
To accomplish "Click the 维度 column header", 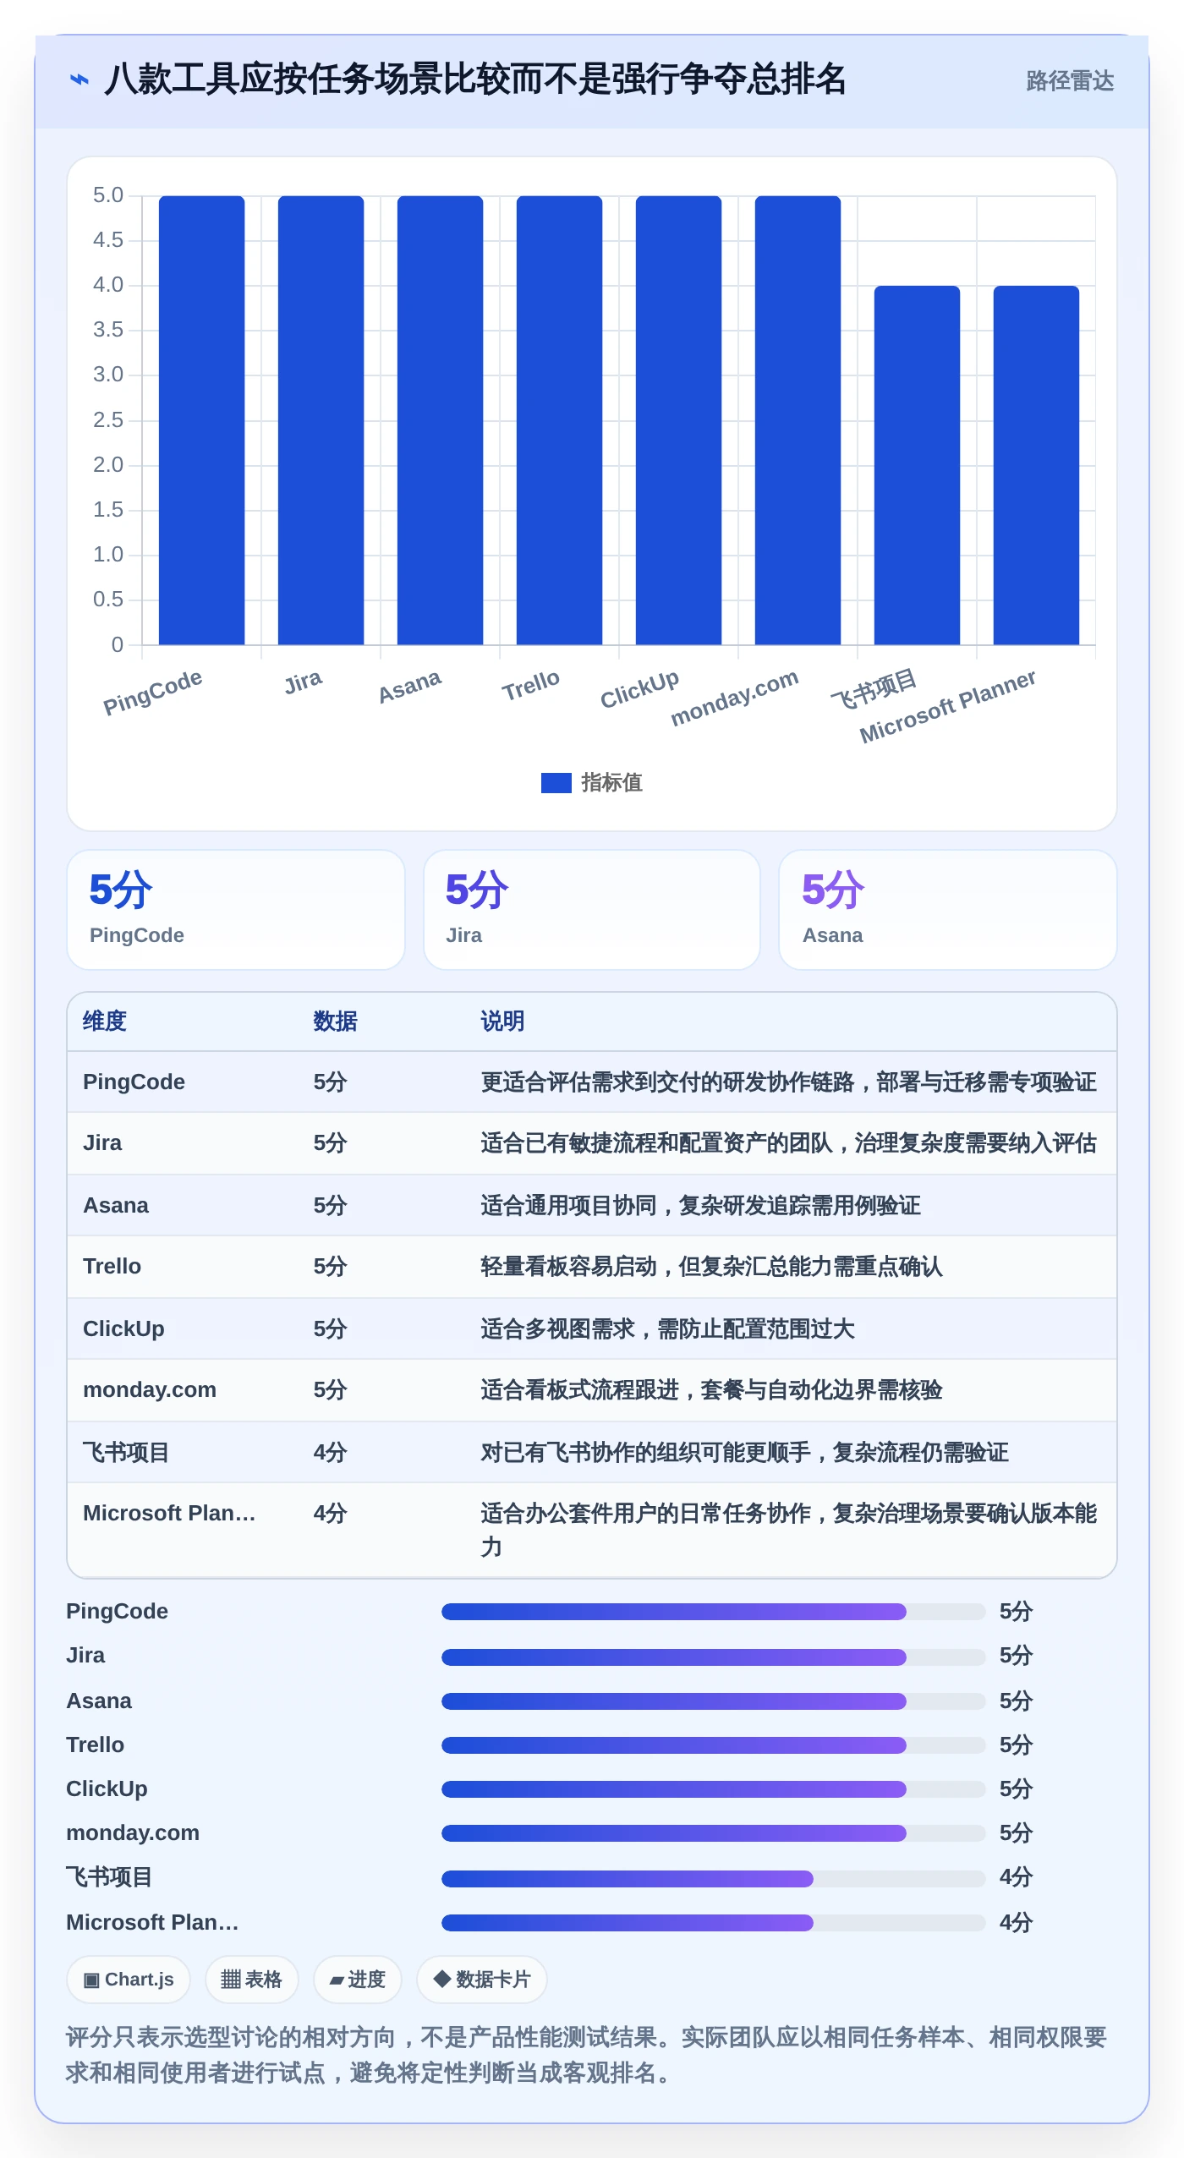I will [105, 1021].
